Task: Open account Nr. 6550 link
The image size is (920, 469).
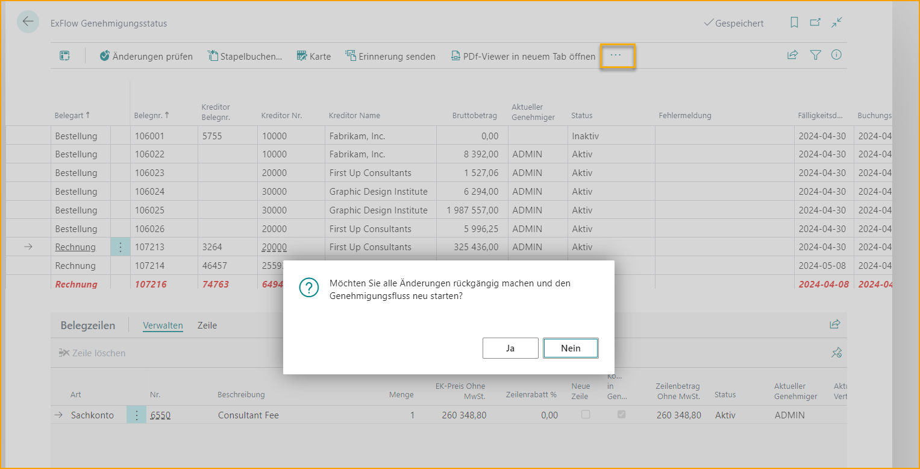Action: tap(160, 415)
